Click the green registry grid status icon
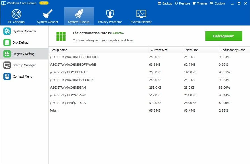250x164 pixels. pyautogui.click(x=61, y=36)
